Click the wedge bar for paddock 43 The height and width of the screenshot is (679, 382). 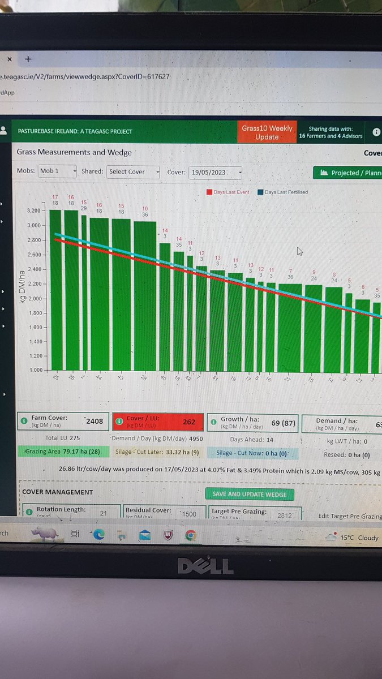pyautogui.click(x=121, y=294)
